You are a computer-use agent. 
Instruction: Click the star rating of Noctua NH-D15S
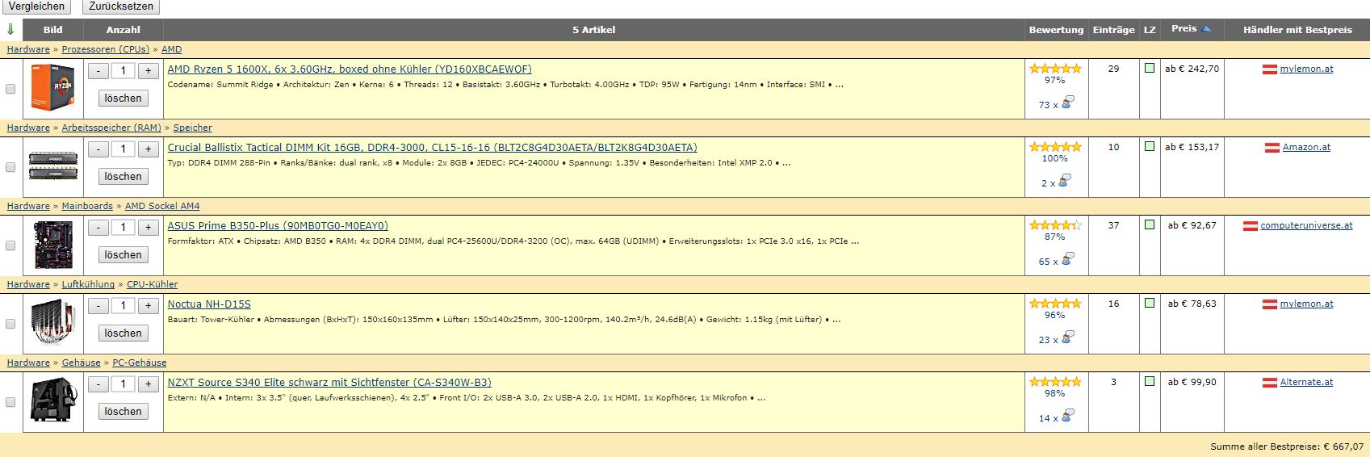coord(1055,304)
